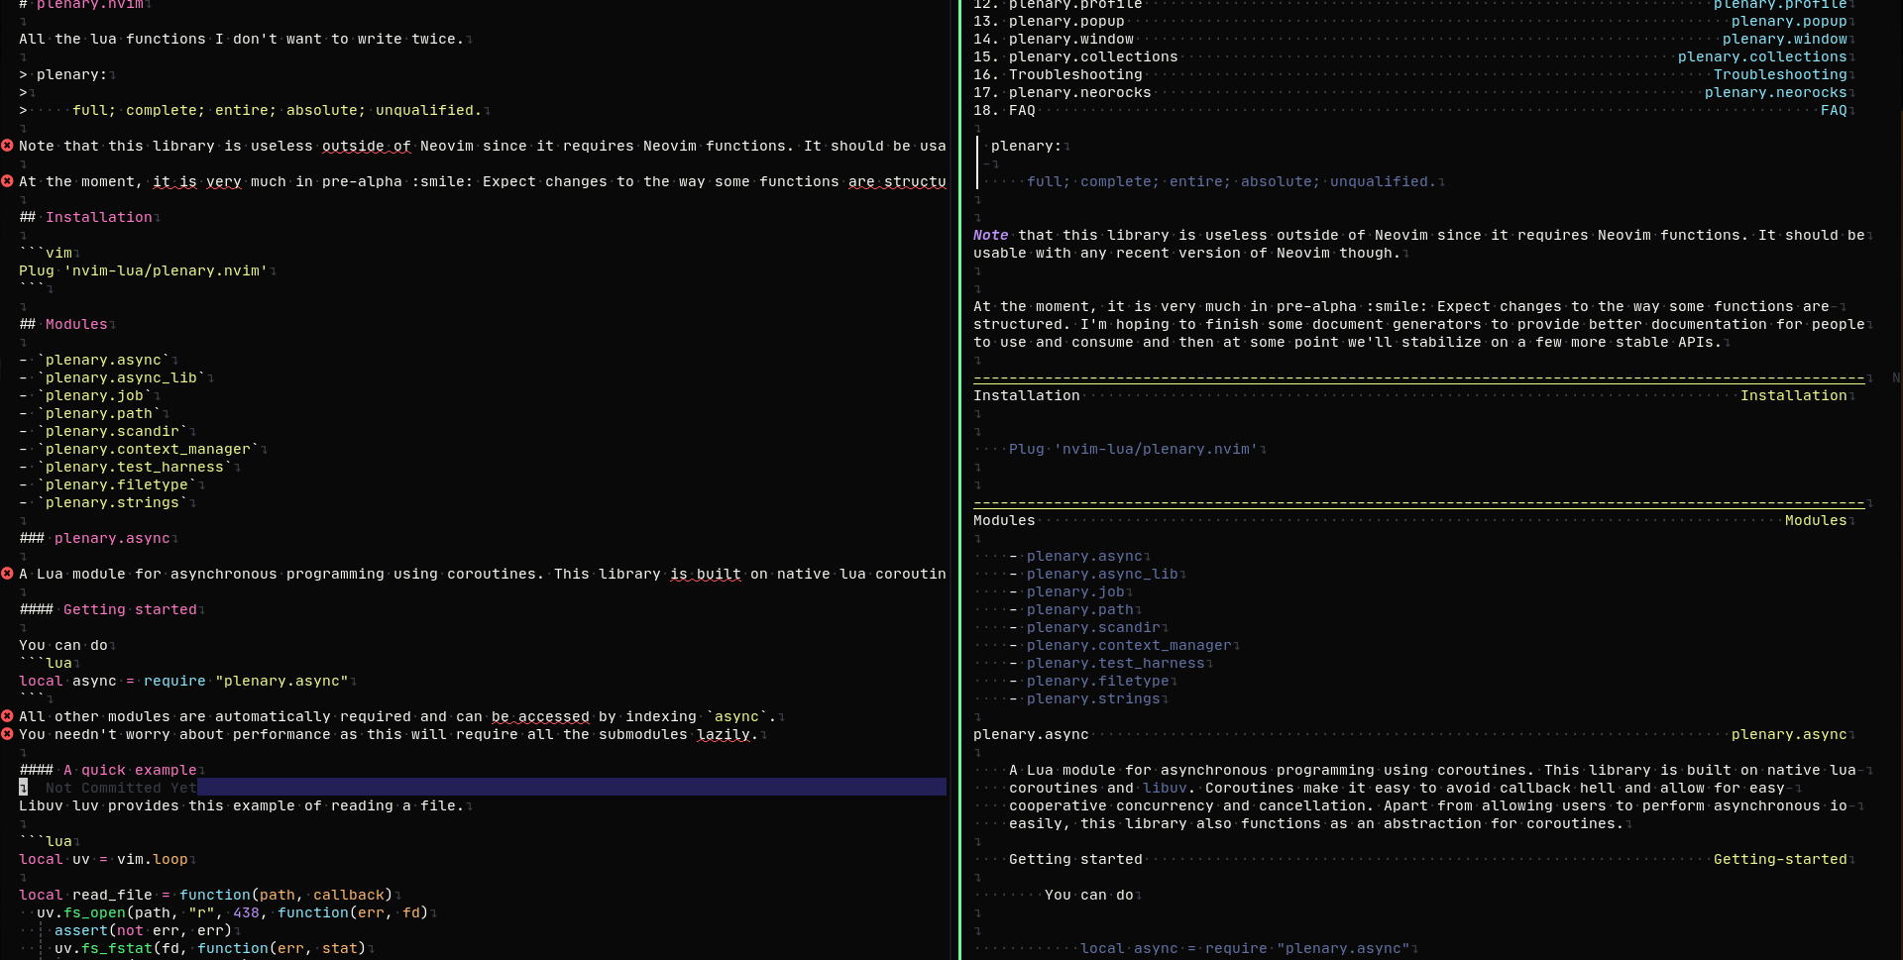Click plenary.strings in help pane list

[x=1093, y=698]
